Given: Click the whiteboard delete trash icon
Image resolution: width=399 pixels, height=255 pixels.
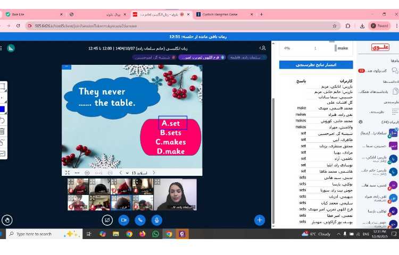Looking at the screenshot, I should [x=3, y=131].
